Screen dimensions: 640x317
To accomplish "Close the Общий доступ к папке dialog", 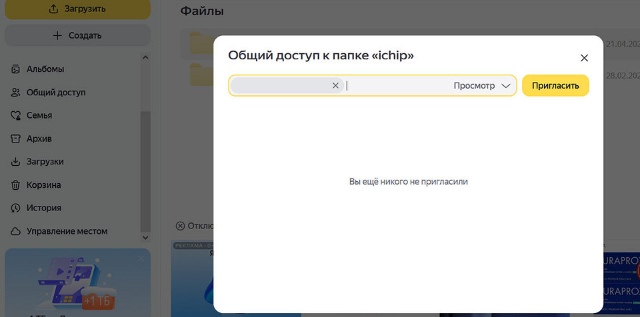I will point(584,58).
